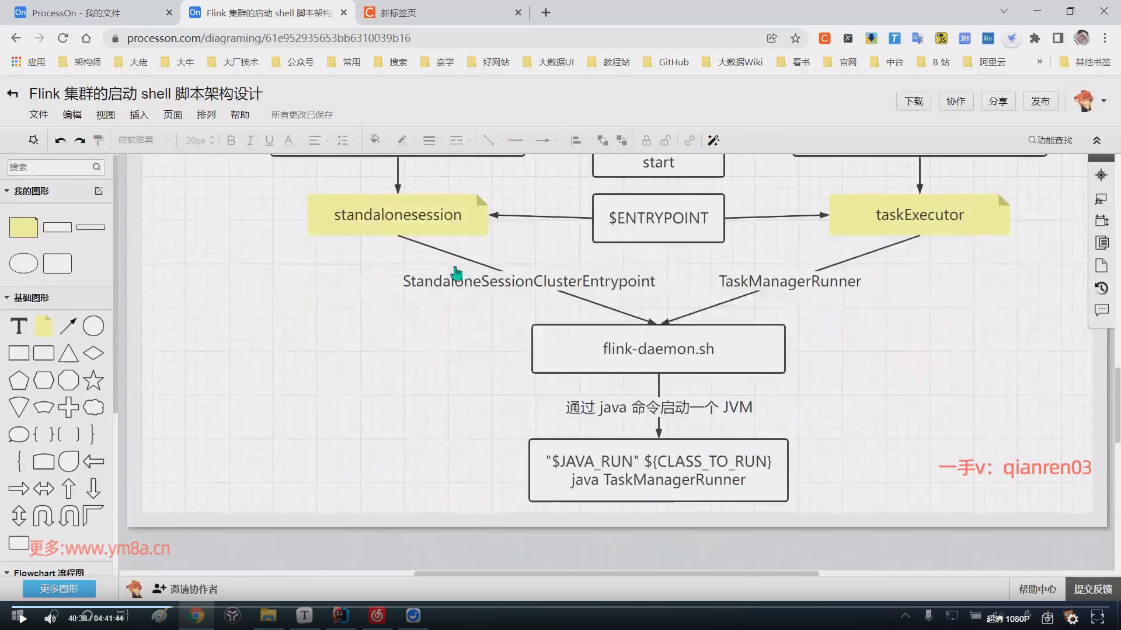Click the undo arrow in toolbar
The width and height of the screenshot is (1121, 630).
(x=60, y=141)
